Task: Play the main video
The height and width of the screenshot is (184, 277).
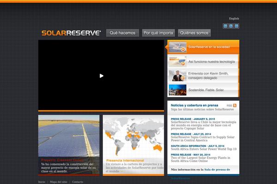Action: click(x=102, y=76)
